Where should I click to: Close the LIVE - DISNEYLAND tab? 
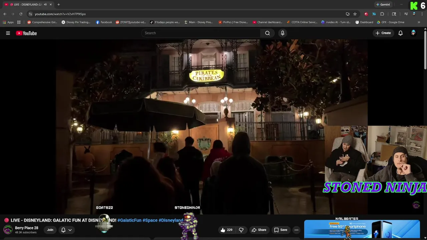[51, 4]
